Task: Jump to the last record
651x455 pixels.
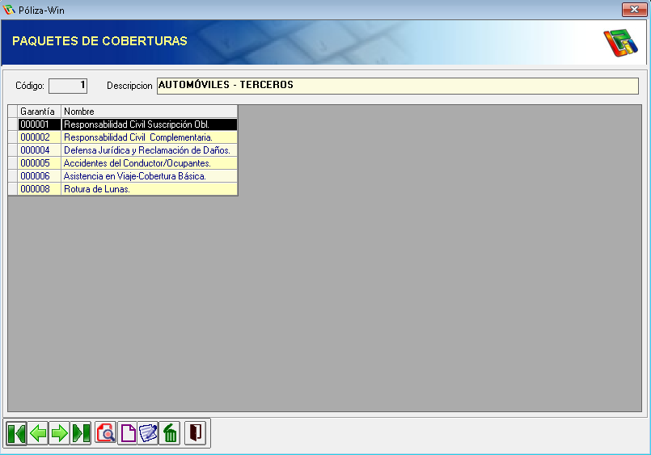Action: [x=81, y=433]
